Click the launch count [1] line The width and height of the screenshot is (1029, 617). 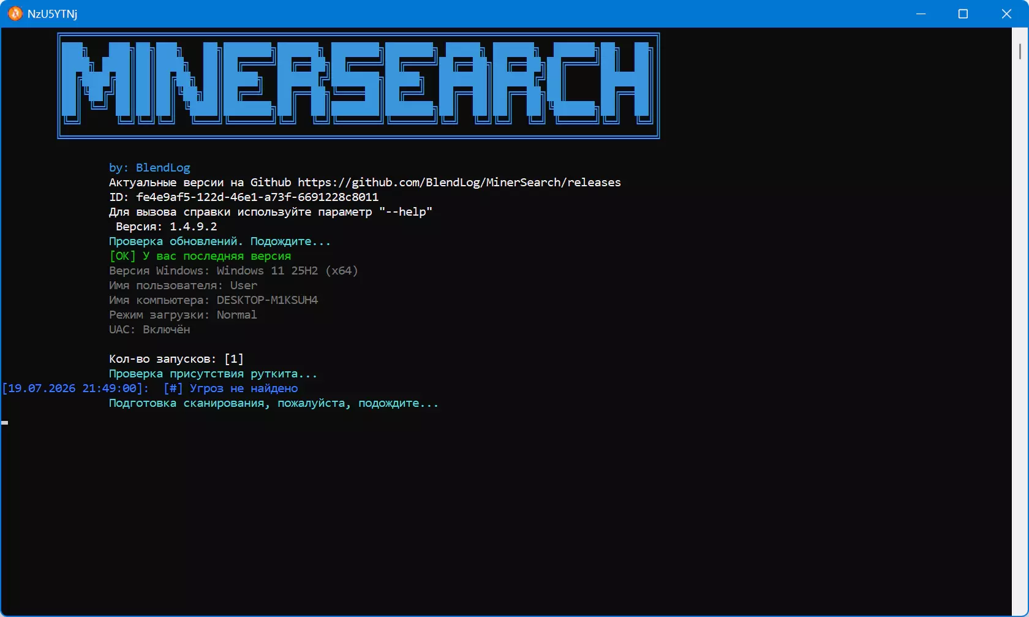[176, 359]
